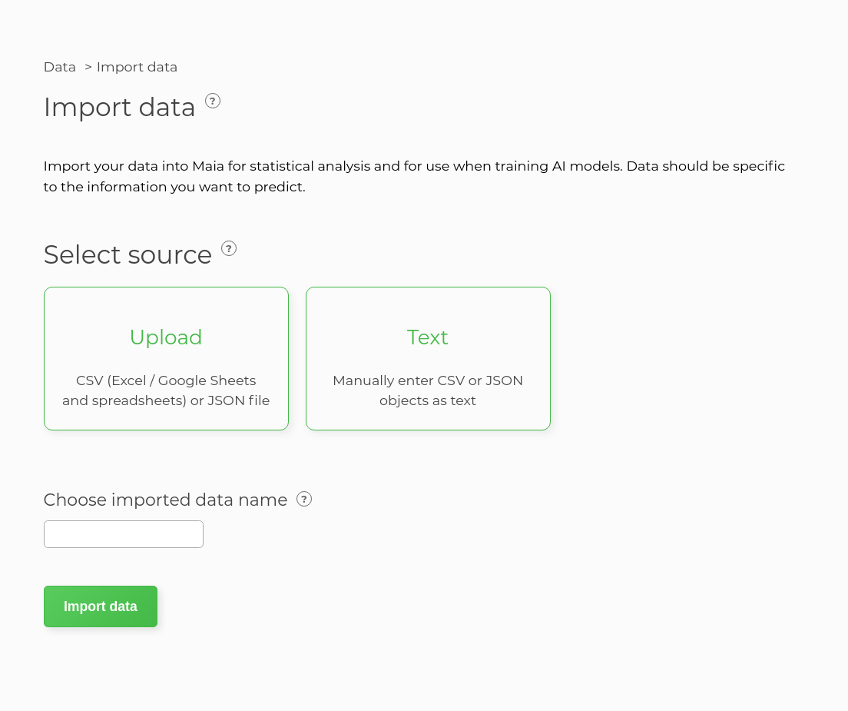The width and height of the screenshot is (848, 711).
Task: Focus the imported data name field
Action: (x=124, y=534)
